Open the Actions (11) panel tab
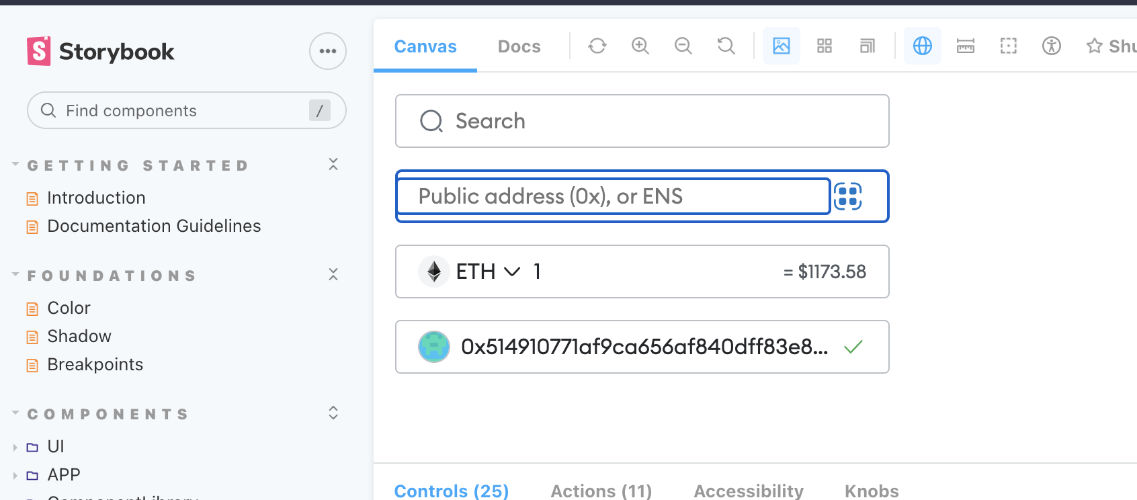Image resolution: width=1137 pixels, height=500 pixels. pyautogui.click(x=600, y=491)
